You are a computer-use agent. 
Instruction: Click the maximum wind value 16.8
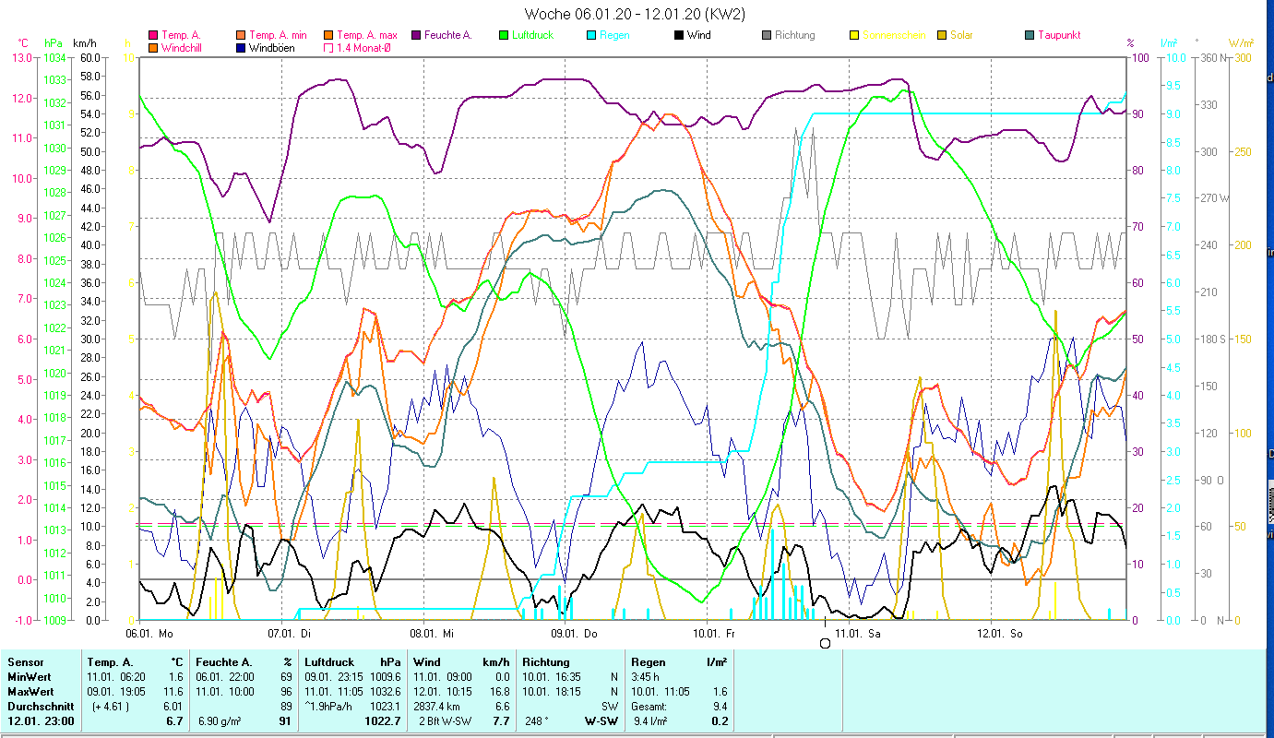coord(499,692)
